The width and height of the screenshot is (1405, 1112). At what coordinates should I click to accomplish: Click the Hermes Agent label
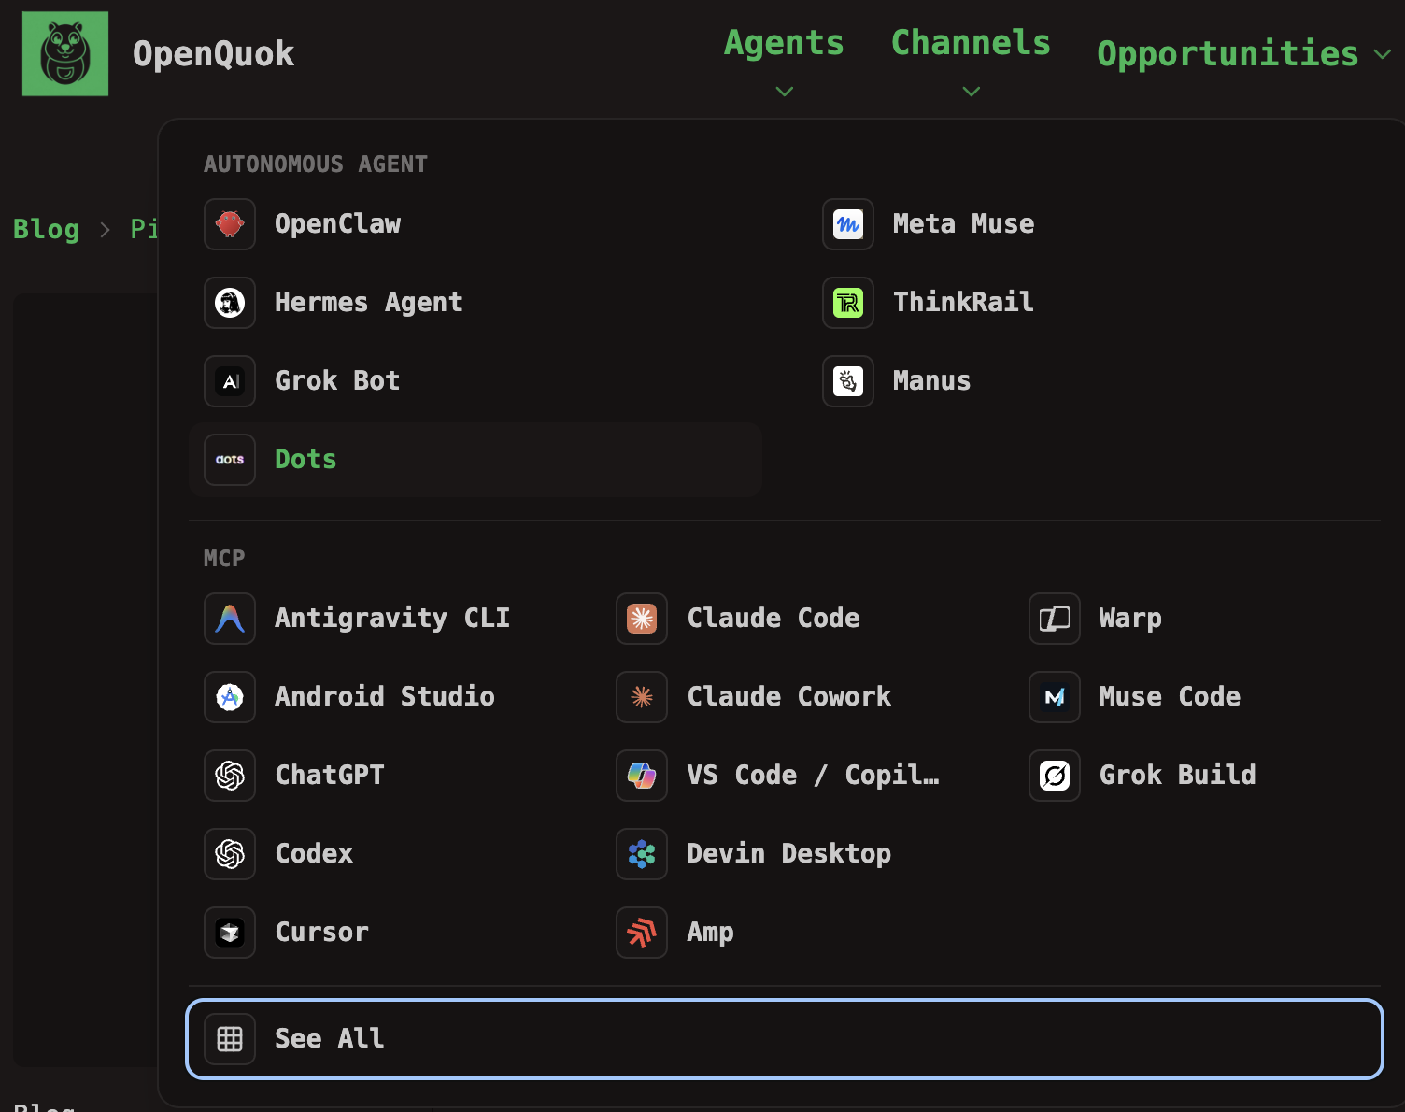(x=369, y=303)
